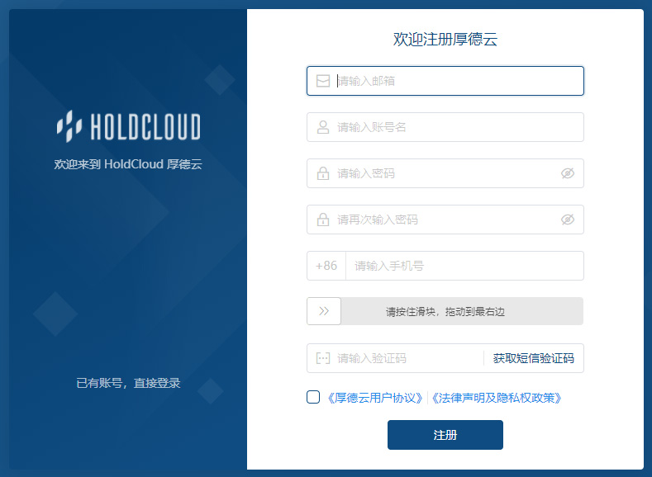Focus the email input 请输入邮箱
Viewport: 652px width, 477px height.
coord(445,81)
